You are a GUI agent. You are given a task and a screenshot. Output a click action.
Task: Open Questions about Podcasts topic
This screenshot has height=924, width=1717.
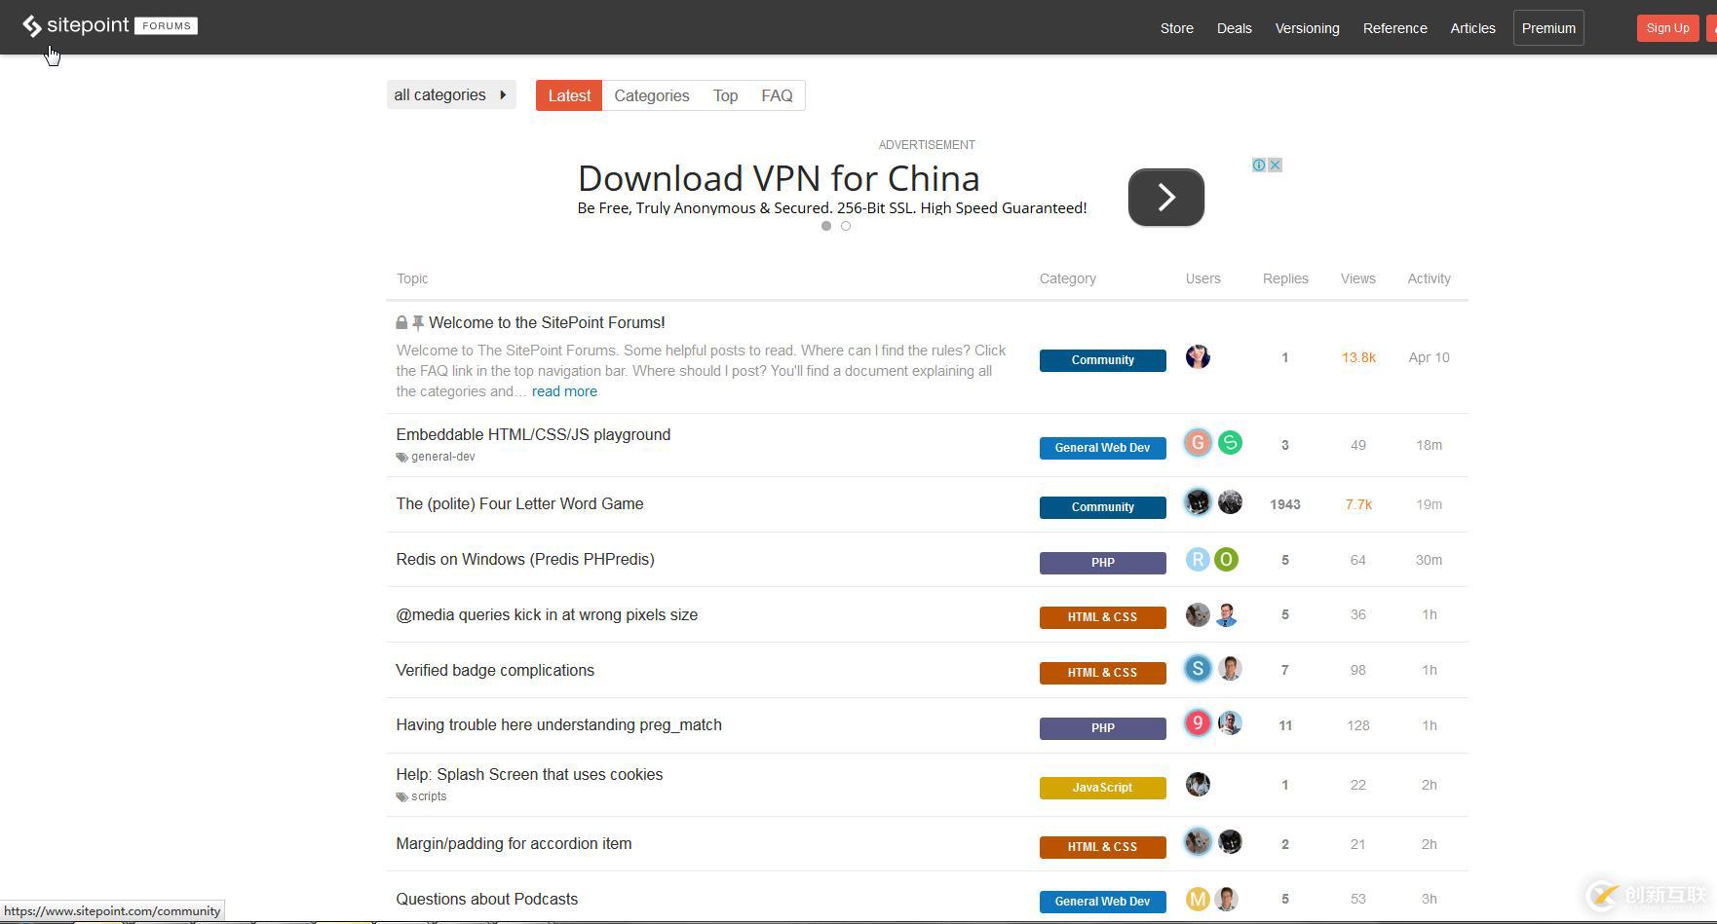[486, 899]
